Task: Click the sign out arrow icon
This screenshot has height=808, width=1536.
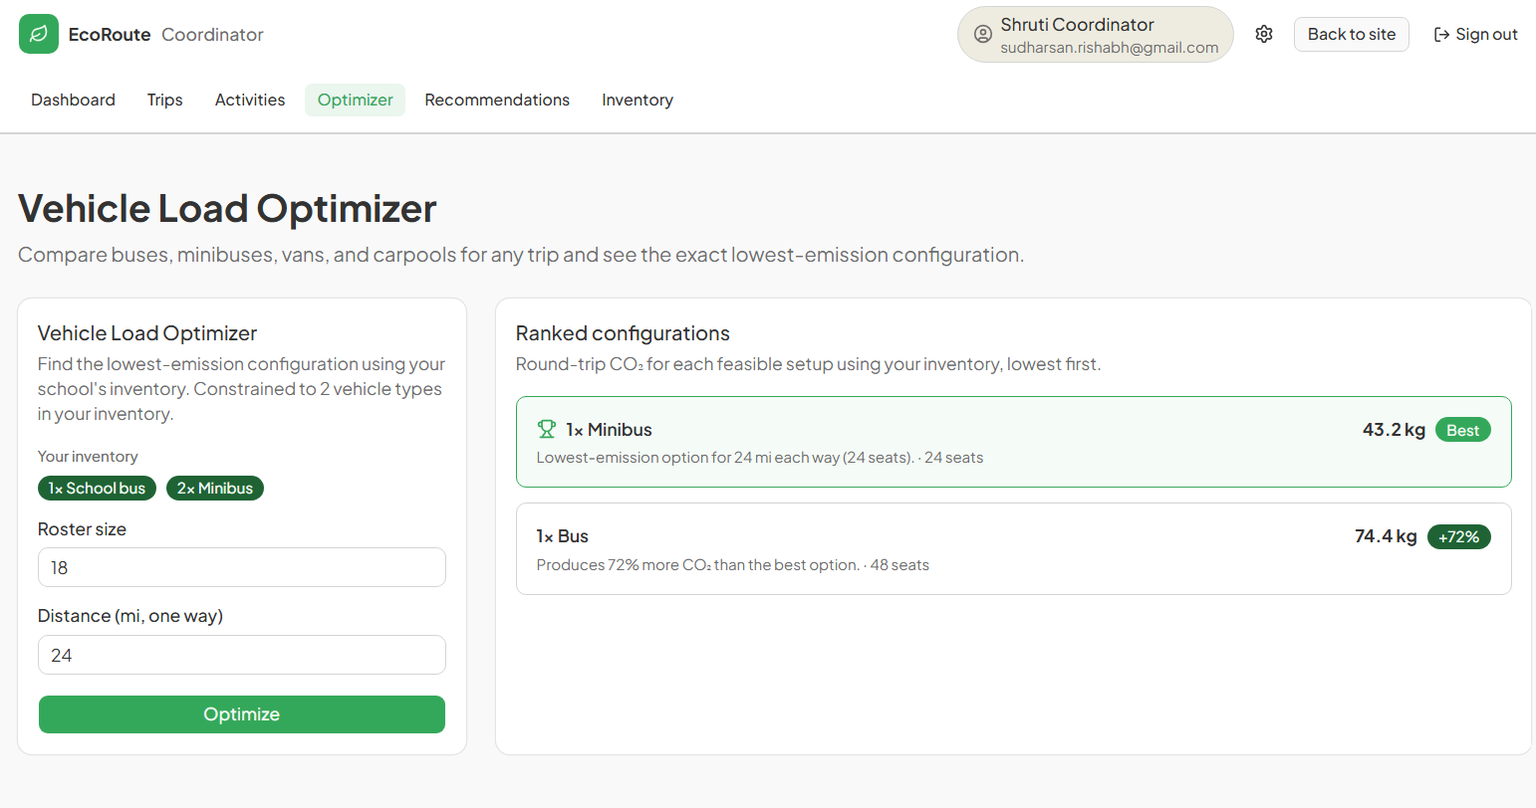Action: (x=1441, y=35)
